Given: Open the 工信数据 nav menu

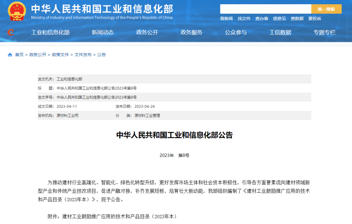Looking at the screenshot, I should pyautogui.click(x=280, y=33).
